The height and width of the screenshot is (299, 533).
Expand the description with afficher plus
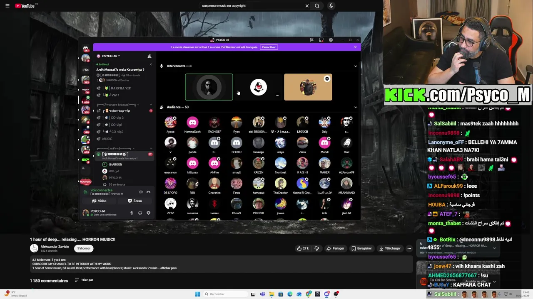(x=167, y=268)
